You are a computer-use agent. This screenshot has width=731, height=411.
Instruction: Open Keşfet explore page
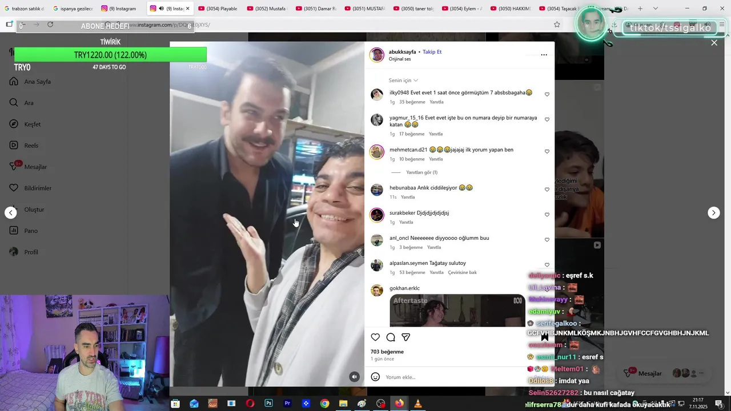point(25,124)
